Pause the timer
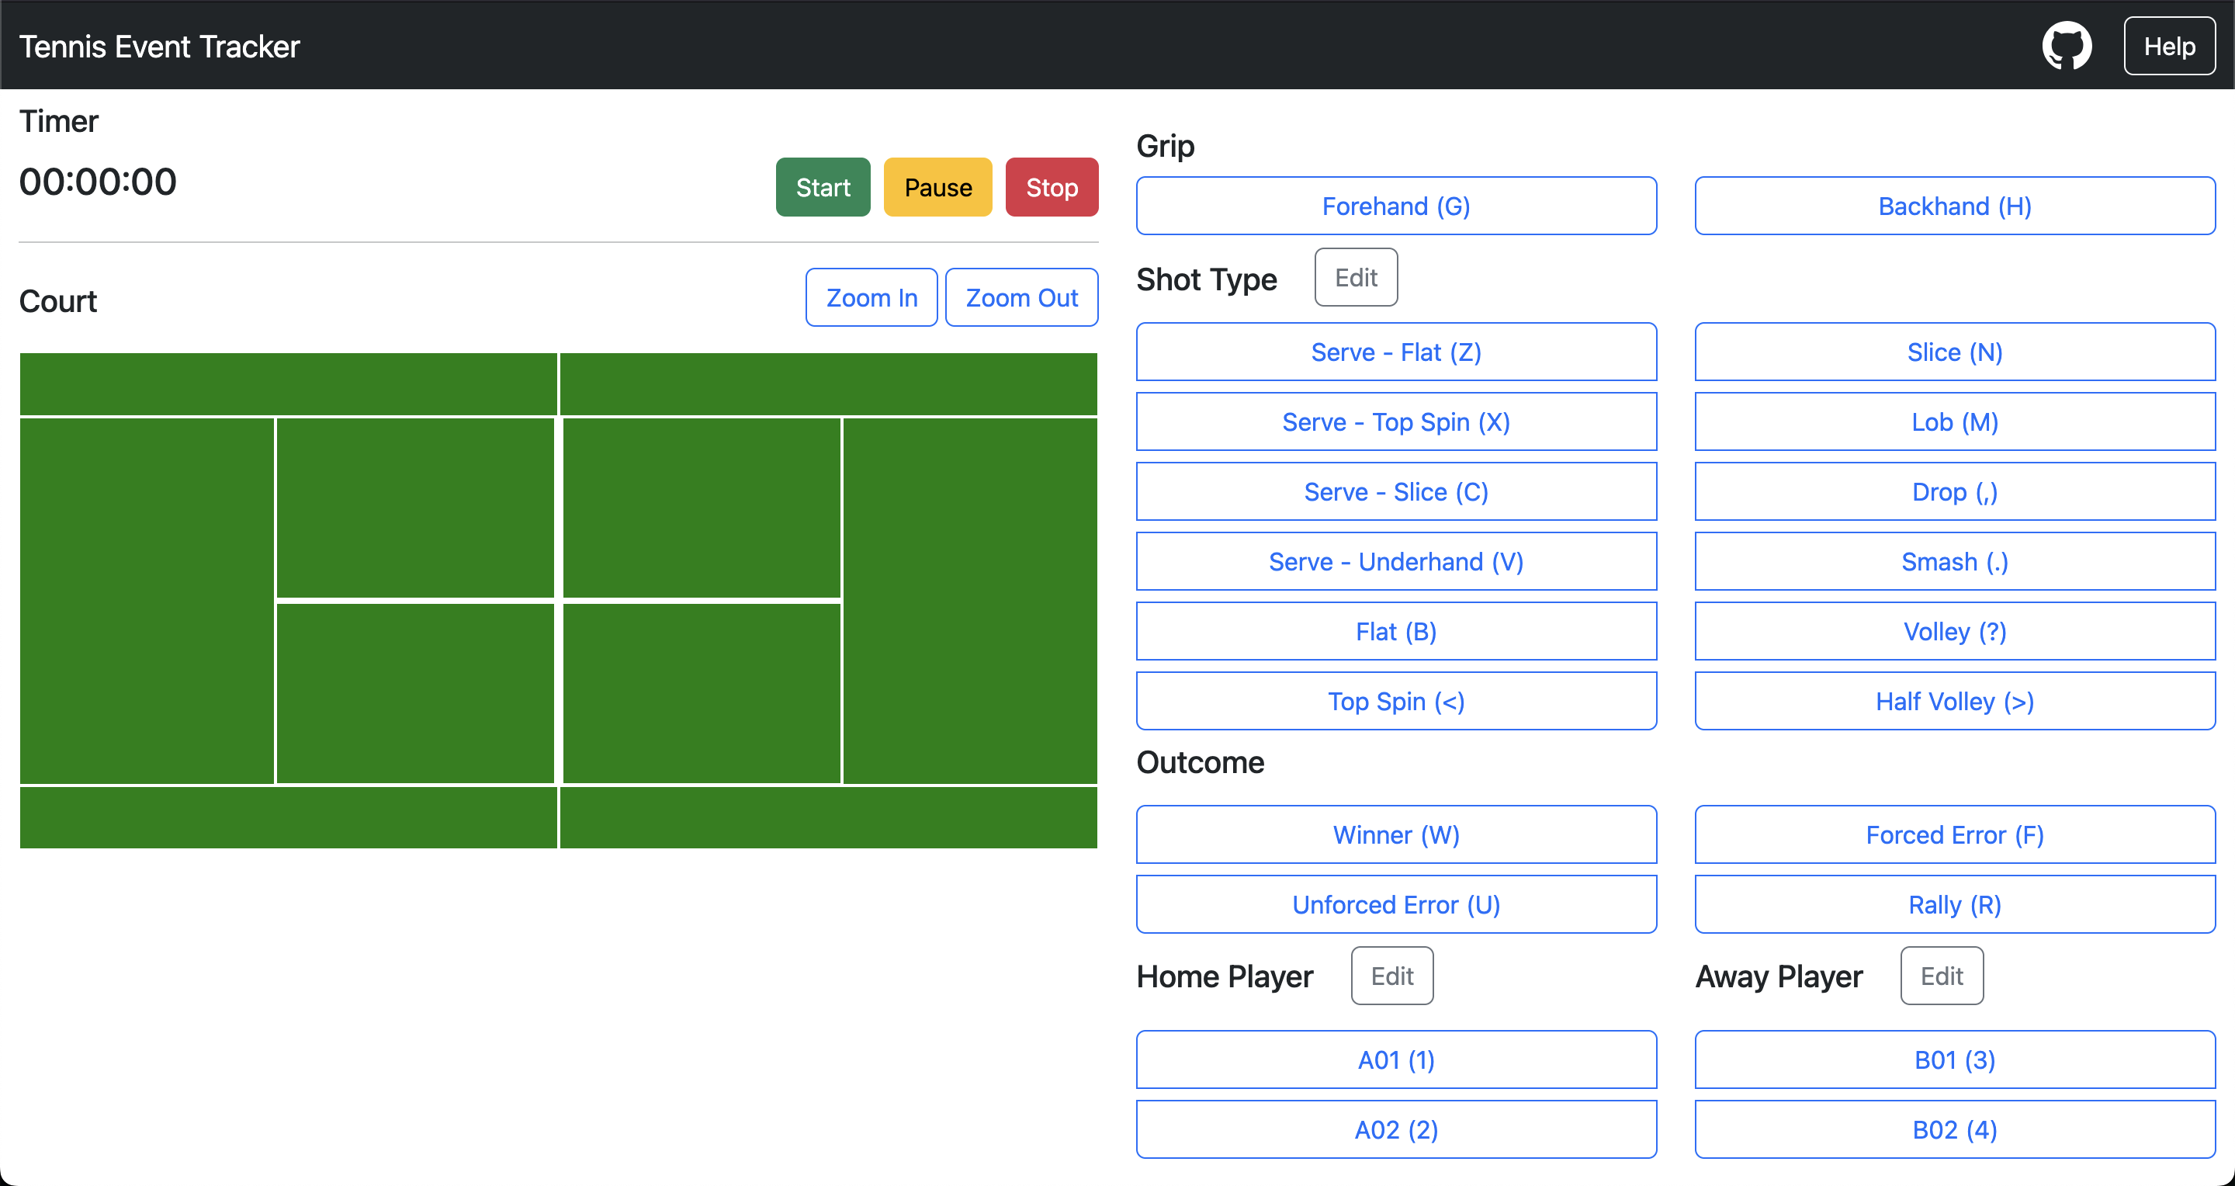 coord(937,187)
